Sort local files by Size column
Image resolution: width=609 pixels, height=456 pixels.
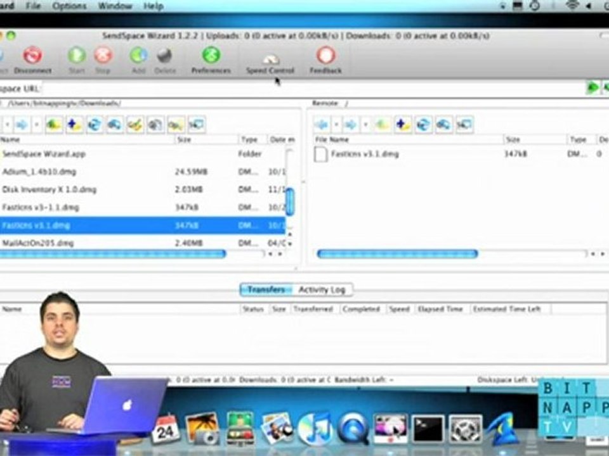point(206,139)
